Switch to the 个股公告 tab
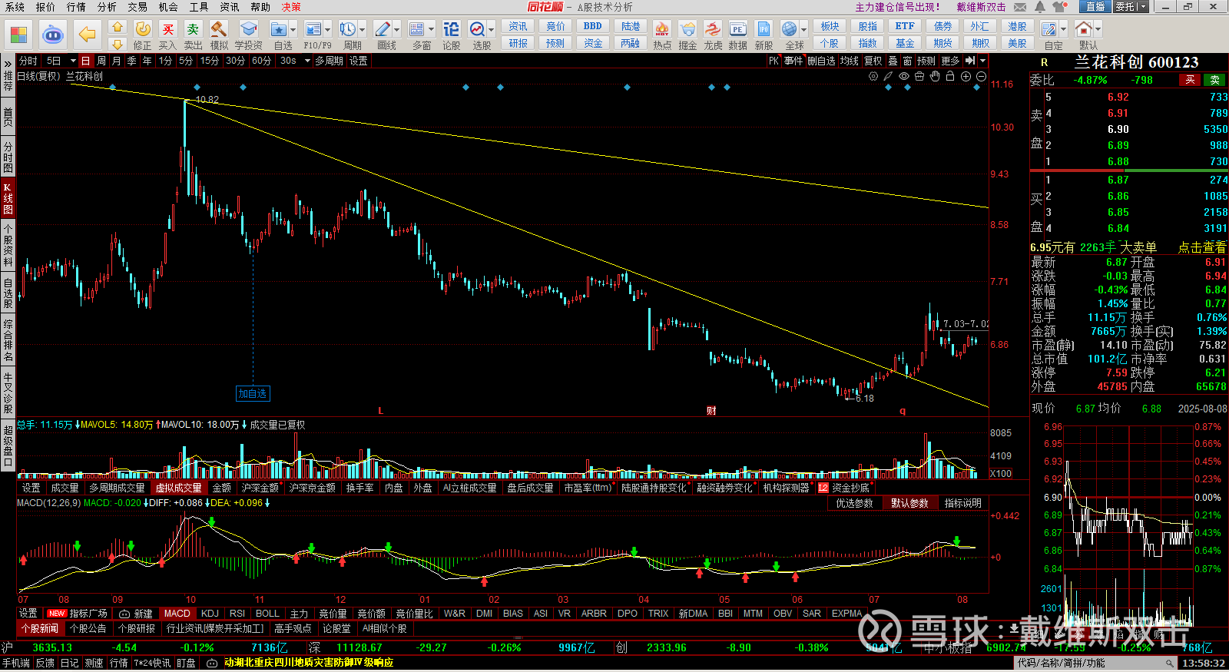Viewport: 1229px width, 672px height. click(x=88, y=628)
